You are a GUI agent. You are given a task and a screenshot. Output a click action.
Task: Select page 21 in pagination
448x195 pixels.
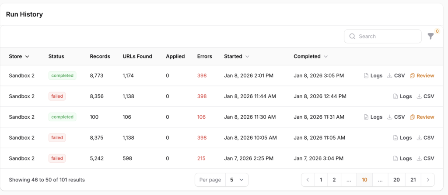coord(413,180)
